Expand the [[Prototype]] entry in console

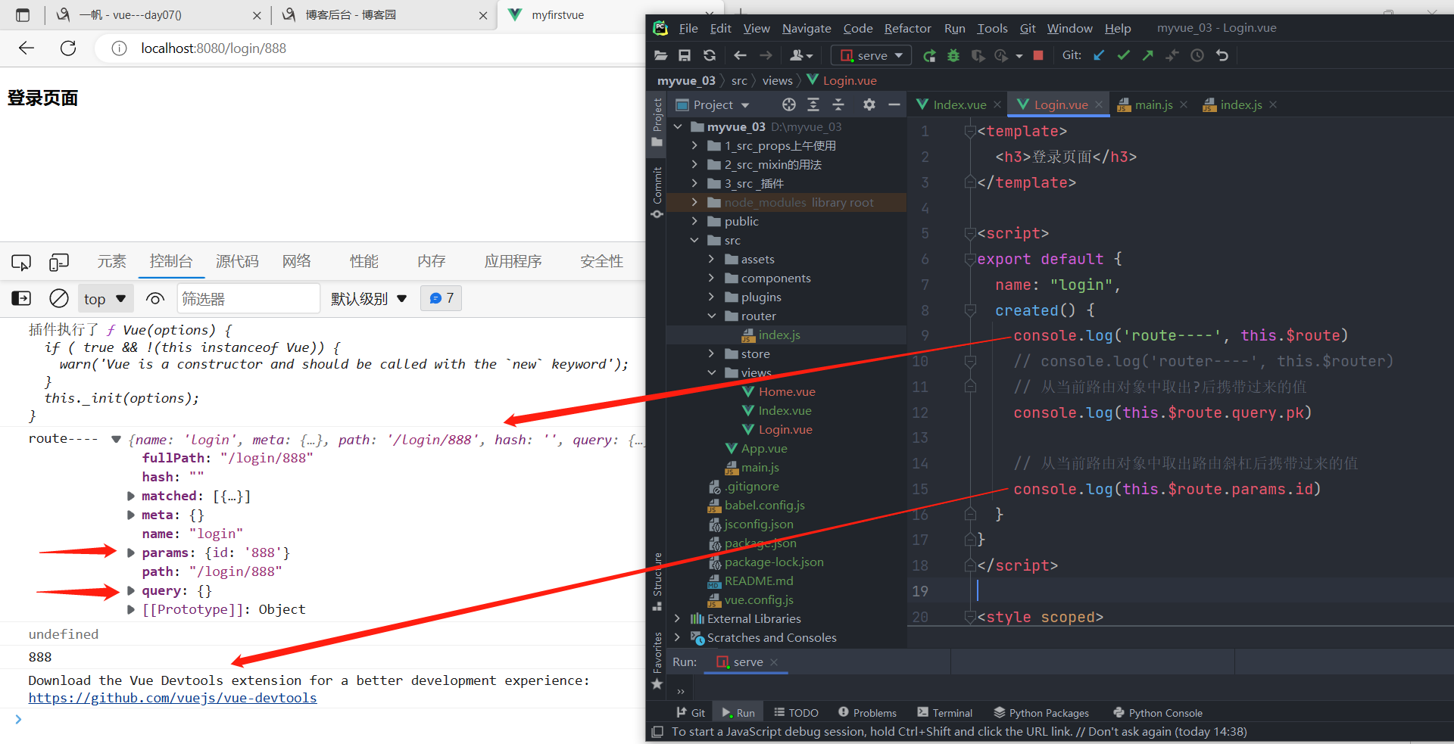[x=131, y=609]
